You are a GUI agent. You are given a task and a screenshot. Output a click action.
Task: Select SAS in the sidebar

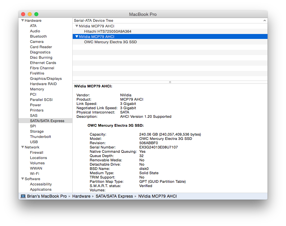34,116
